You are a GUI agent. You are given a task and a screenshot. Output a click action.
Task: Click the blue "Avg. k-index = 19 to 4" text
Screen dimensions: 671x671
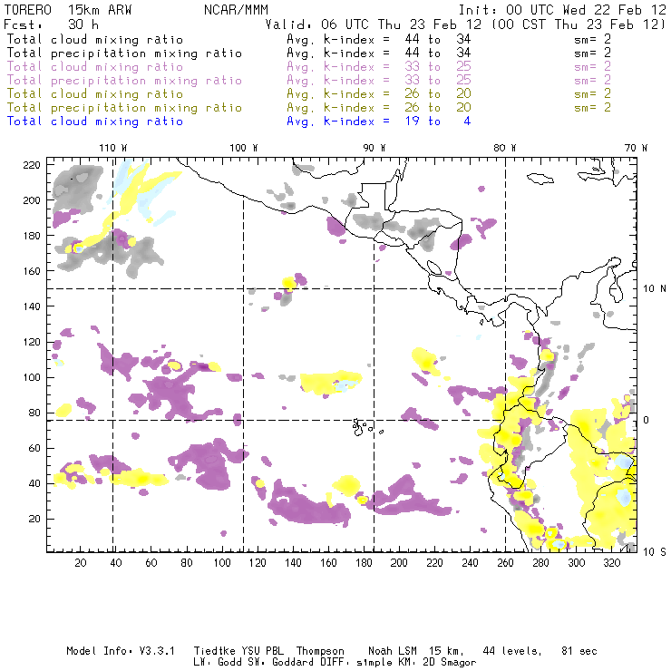[x=379, y=122]
